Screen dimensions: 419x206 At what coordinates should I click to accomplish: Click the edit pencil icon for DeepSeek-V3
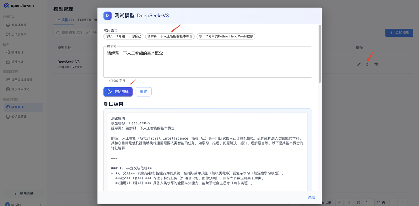point(359,64)
